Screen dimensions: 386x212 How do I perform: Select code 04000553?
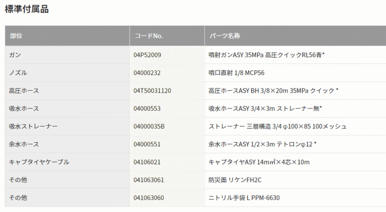coord(147,108)
